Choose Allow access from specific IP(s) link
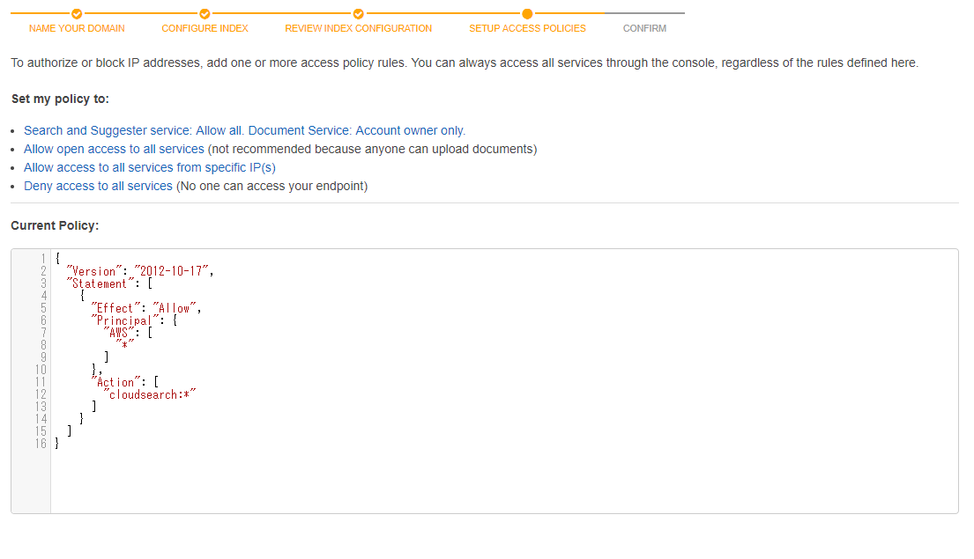The image size is (974, 559). [150, 168]
